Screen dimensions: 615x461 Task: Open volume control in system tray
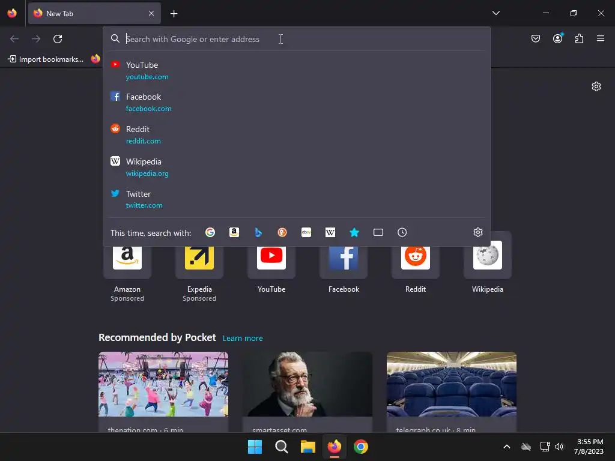pos(559,447)
